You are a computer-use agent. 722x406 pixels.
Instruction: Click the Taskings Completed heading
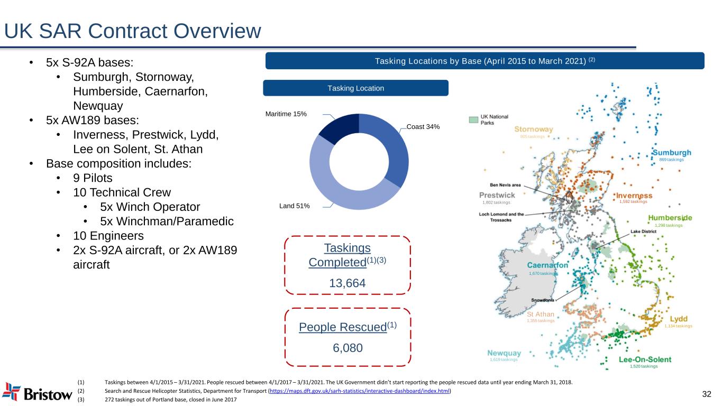click(347, 255)
